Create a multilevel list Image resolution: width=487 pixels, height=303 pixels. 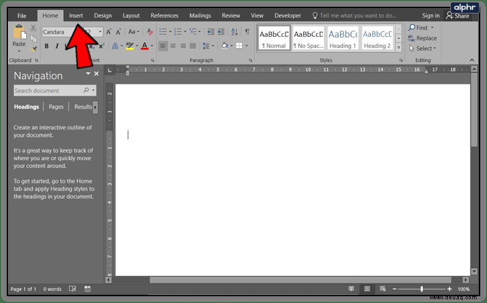tap(193, 32)
